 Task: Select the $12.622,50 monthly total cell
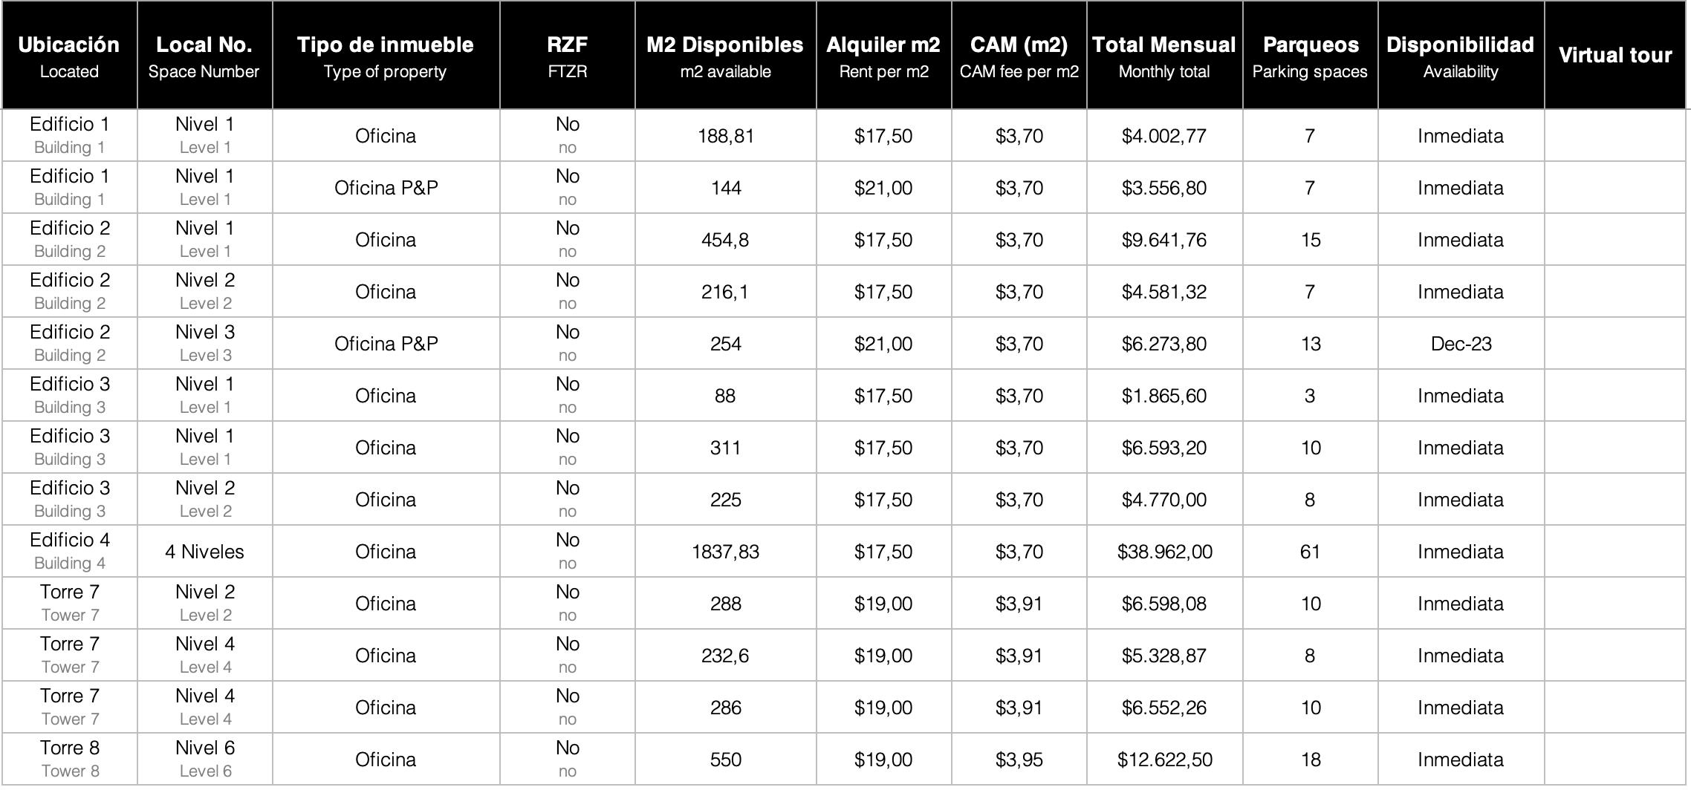coord(1164,760)
